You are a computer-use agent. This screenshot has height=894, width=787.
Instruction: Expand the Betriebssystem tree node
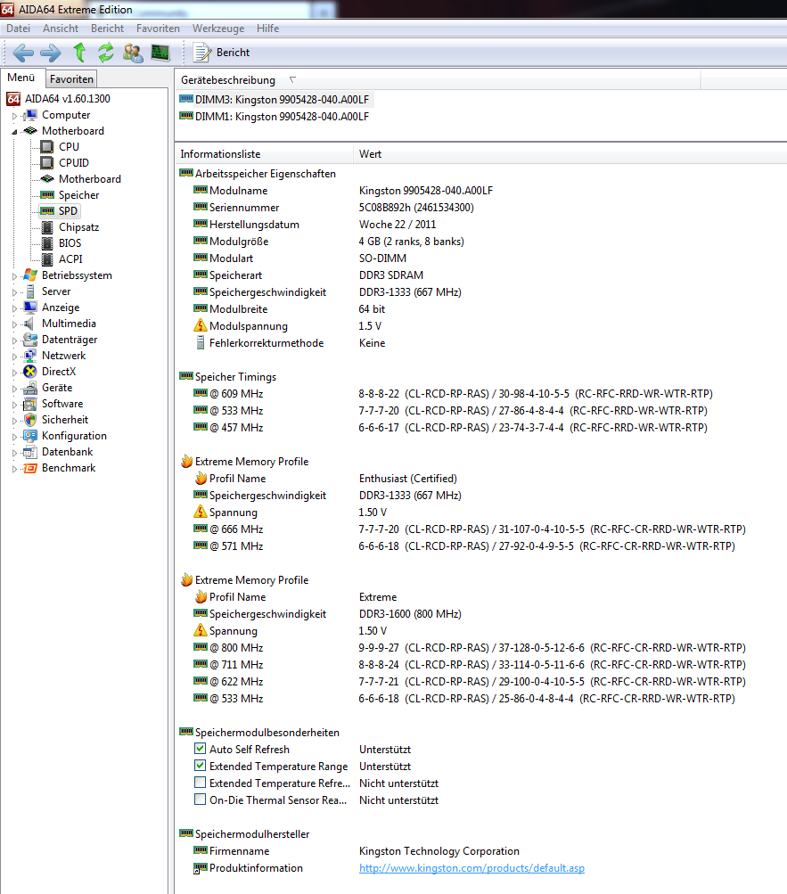[x=14, y=276]
